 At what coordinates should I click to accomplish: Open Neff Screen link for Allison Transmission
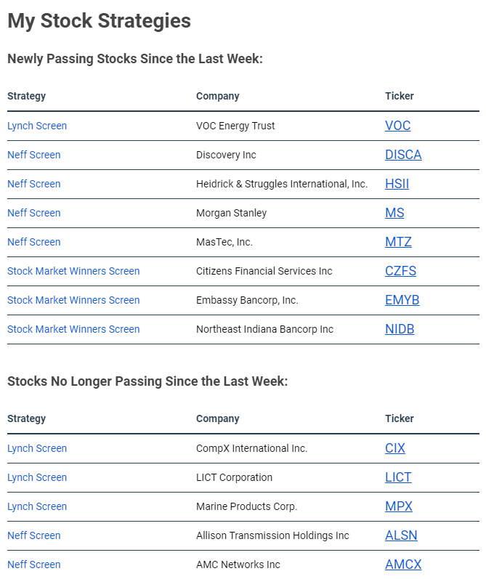(x=34, y=535)
